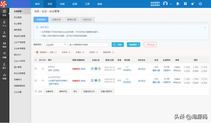Open the 内容 top menu
The image size is (211, 123).
(62, 4)
